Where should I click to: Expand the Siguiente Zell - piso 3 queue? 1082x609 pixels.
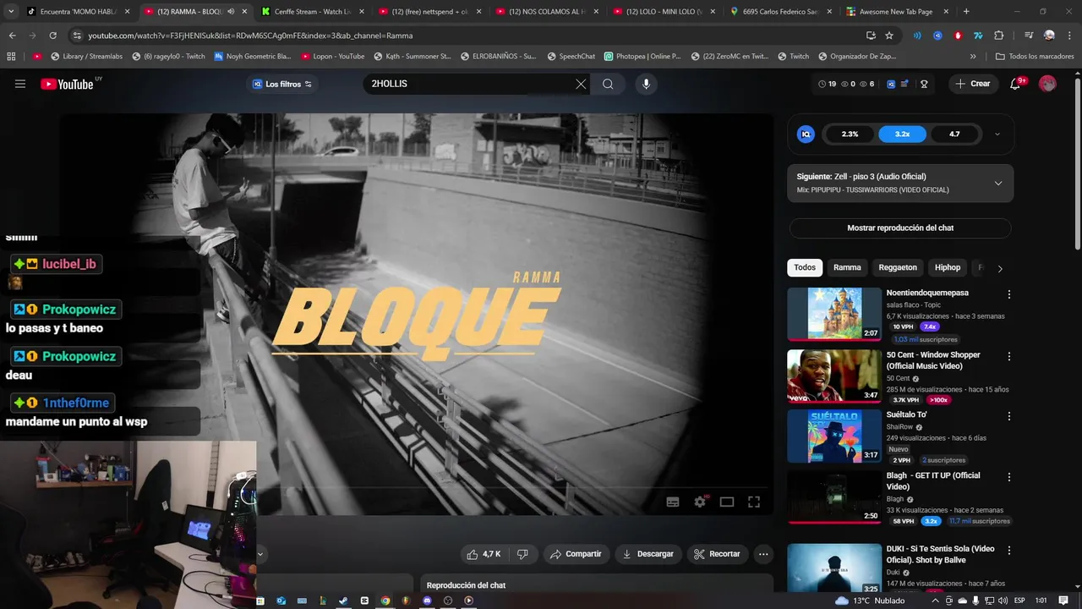[x=997, y=183]
